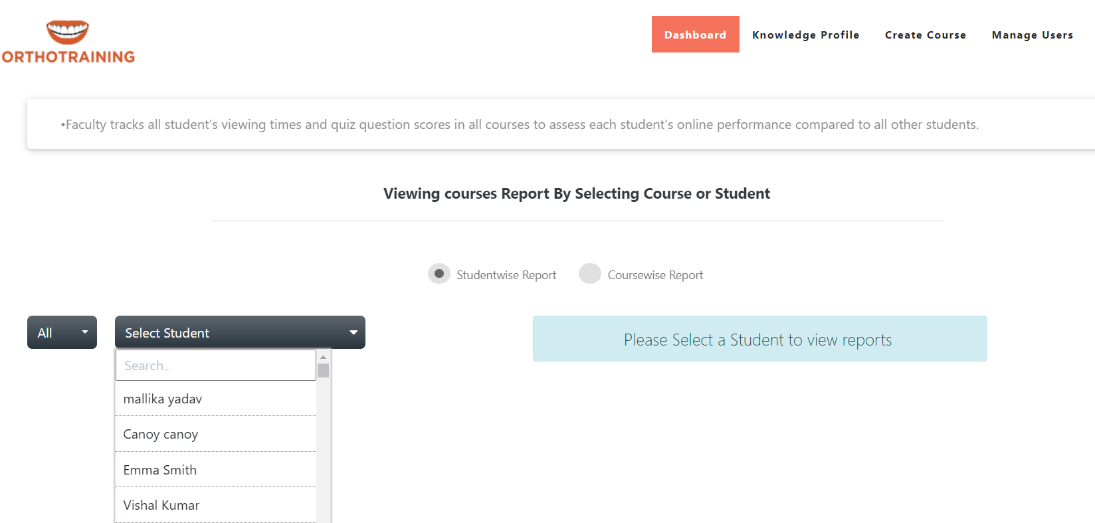Image resolution: width=1095 pixels, height=523 pixels.
Task: Navigate to Manage Users
Action: (1032, 35)
